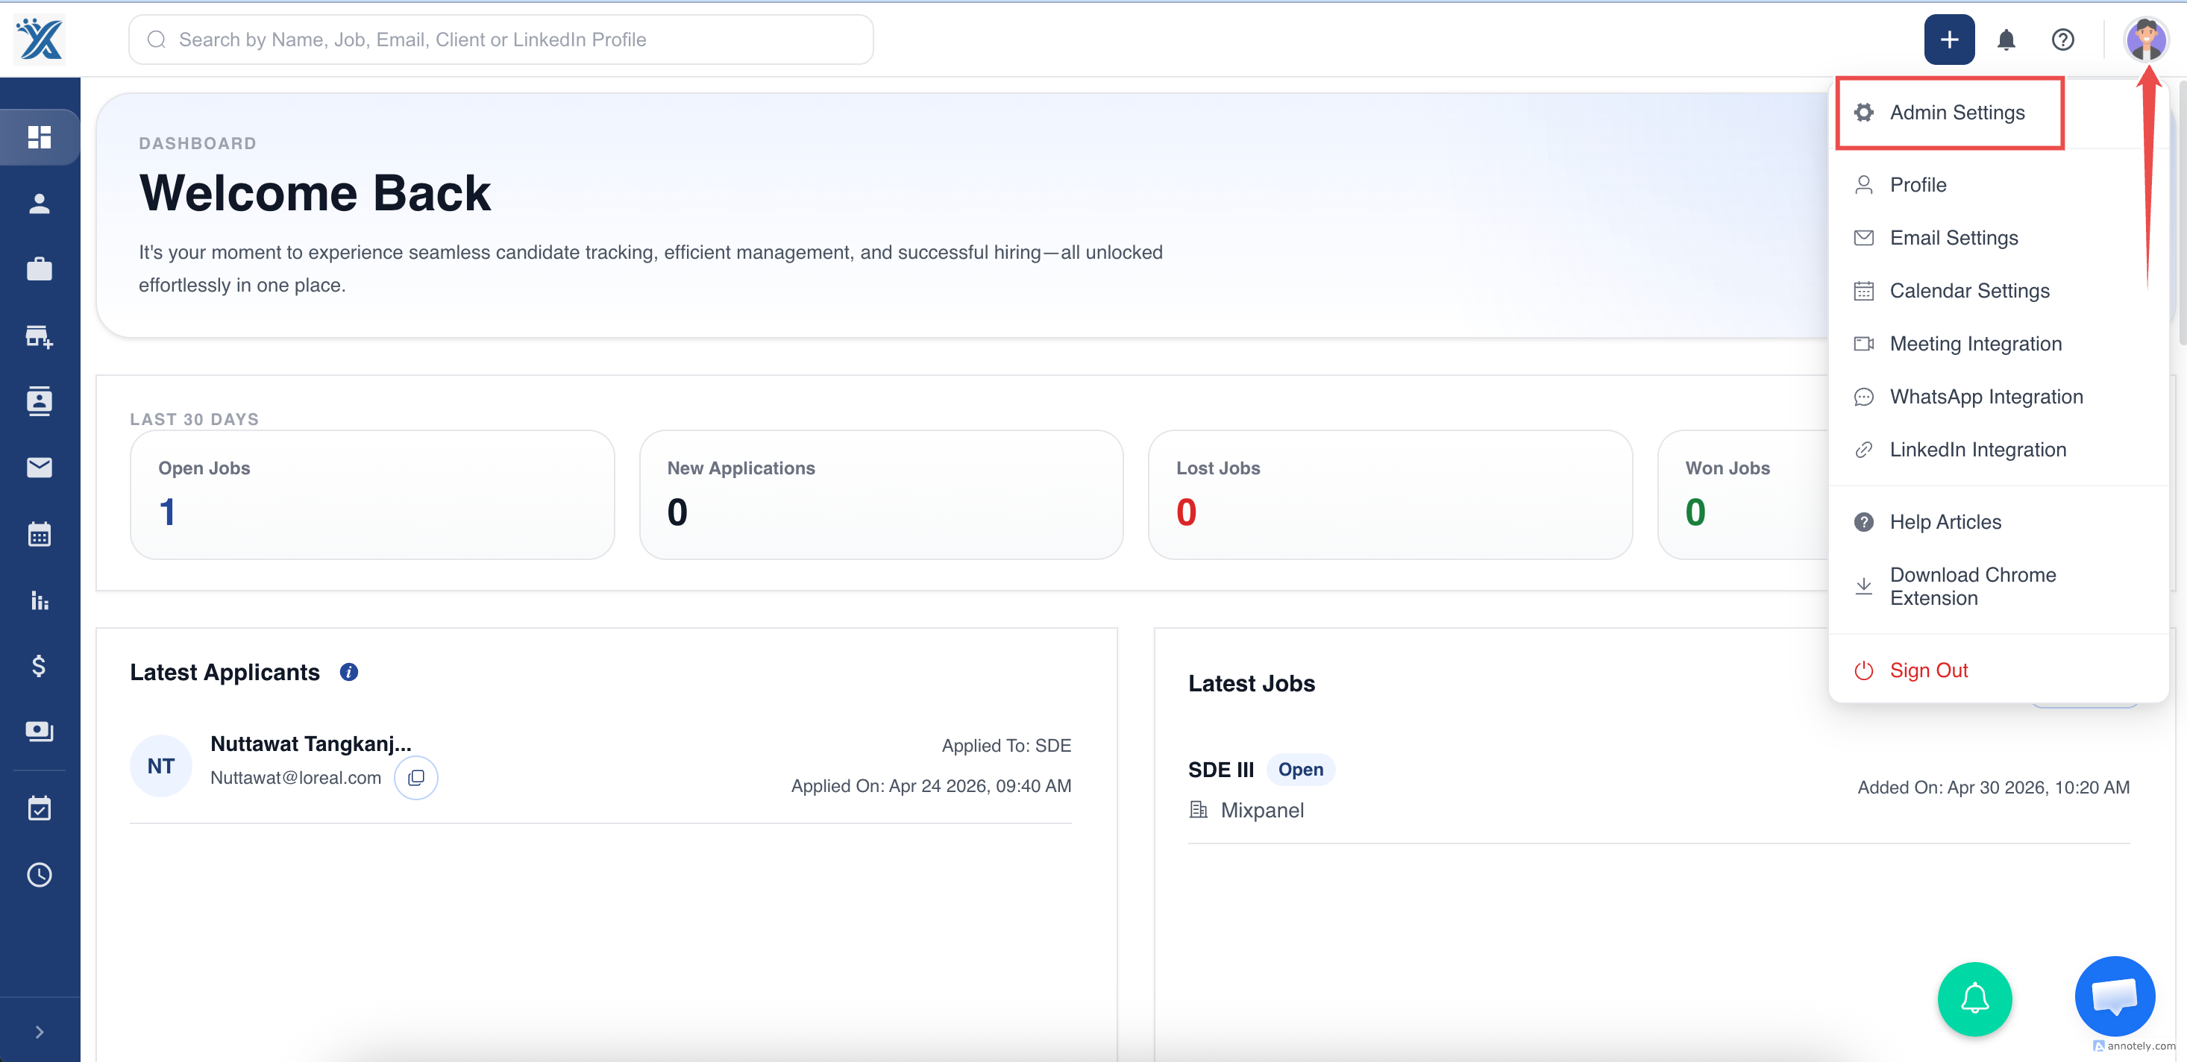Expand the sidebar with the bottom chevron
This screenshot has width=2187, height=1062.
pos(39,1031)
